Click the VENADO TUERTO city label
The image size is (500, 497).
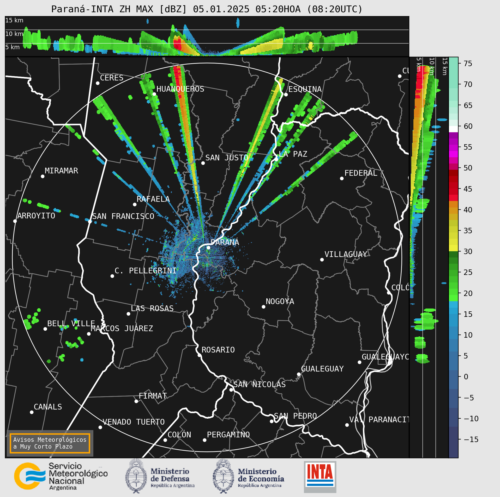134,422
